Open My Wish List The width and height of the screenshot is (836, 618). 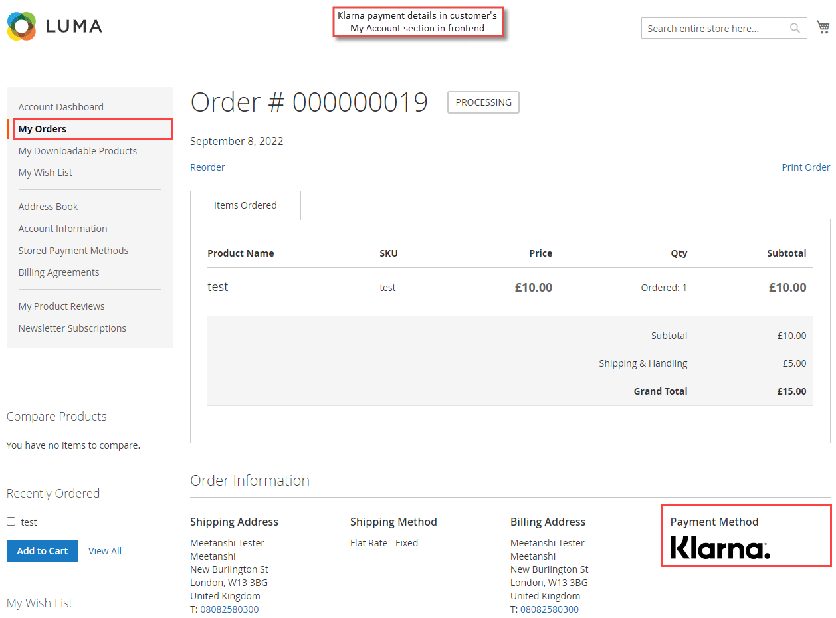click(45, 172)
